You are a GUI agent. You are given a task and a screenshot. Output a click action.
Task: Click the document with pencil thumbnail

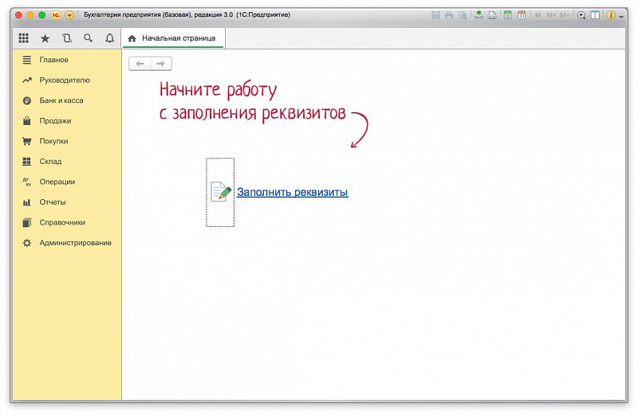coord(220,192)
